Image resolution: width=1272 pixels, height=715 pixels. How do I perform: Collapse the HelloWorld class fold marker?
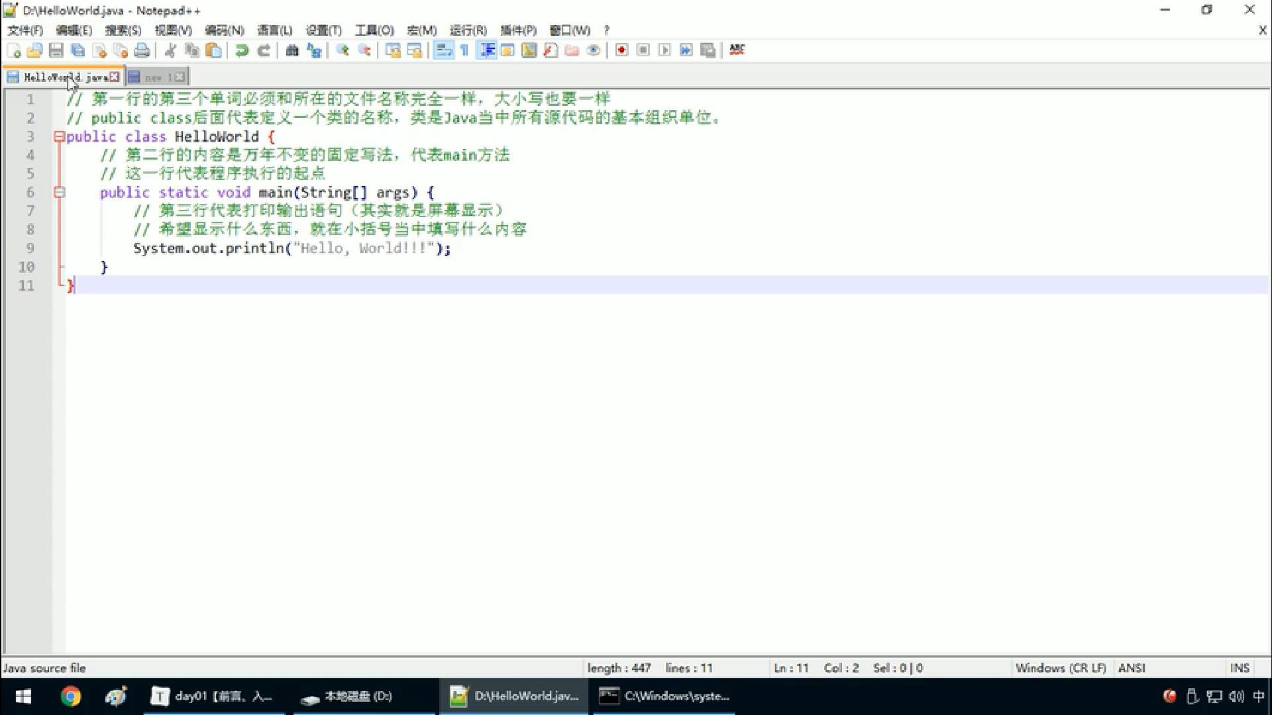tap(59, 136)
